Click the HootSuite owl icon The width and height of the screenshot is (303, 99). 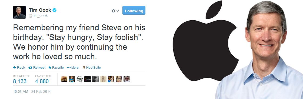point(84,67)
